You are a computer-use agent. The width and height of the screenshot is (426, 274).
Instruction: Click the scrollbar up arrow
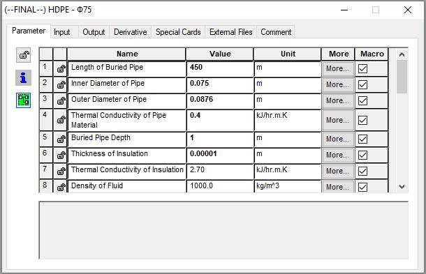click(x=402, y=54)
